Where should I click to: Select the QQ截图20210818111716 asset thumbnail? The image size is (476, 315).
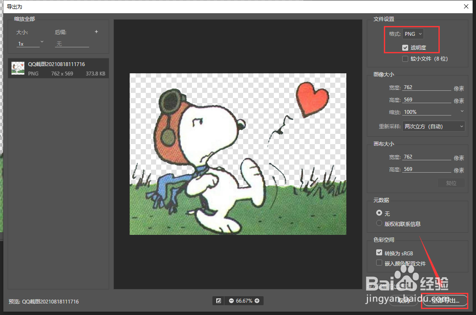[18, 68]
